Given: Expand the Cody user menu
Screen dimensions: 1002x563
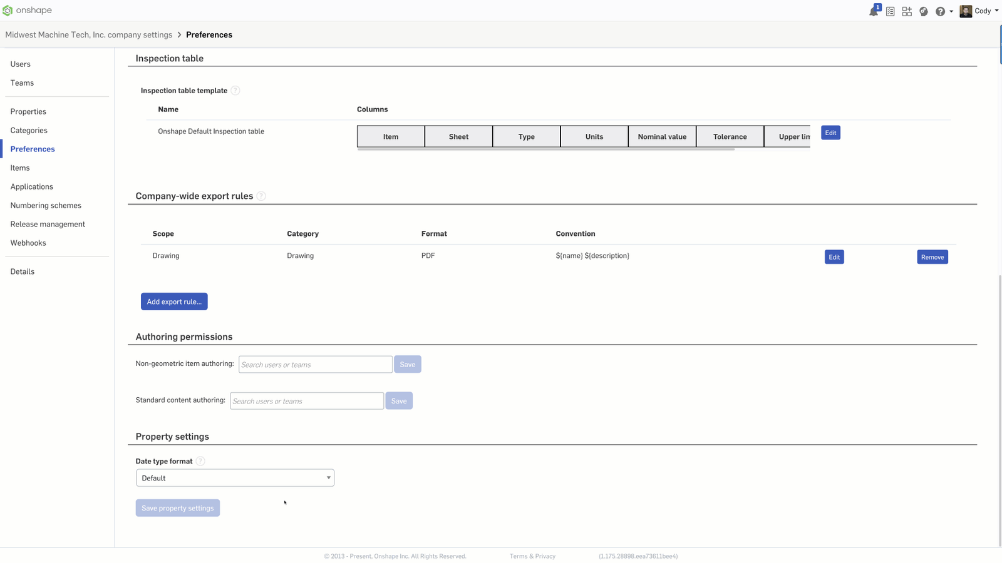Looking at the screenshot, I should coord(979,11).
